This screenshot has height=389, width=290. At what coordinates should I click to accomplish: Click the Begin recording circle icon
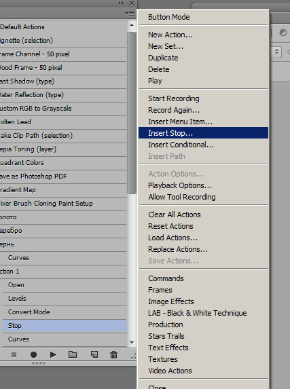coord(33,355)
